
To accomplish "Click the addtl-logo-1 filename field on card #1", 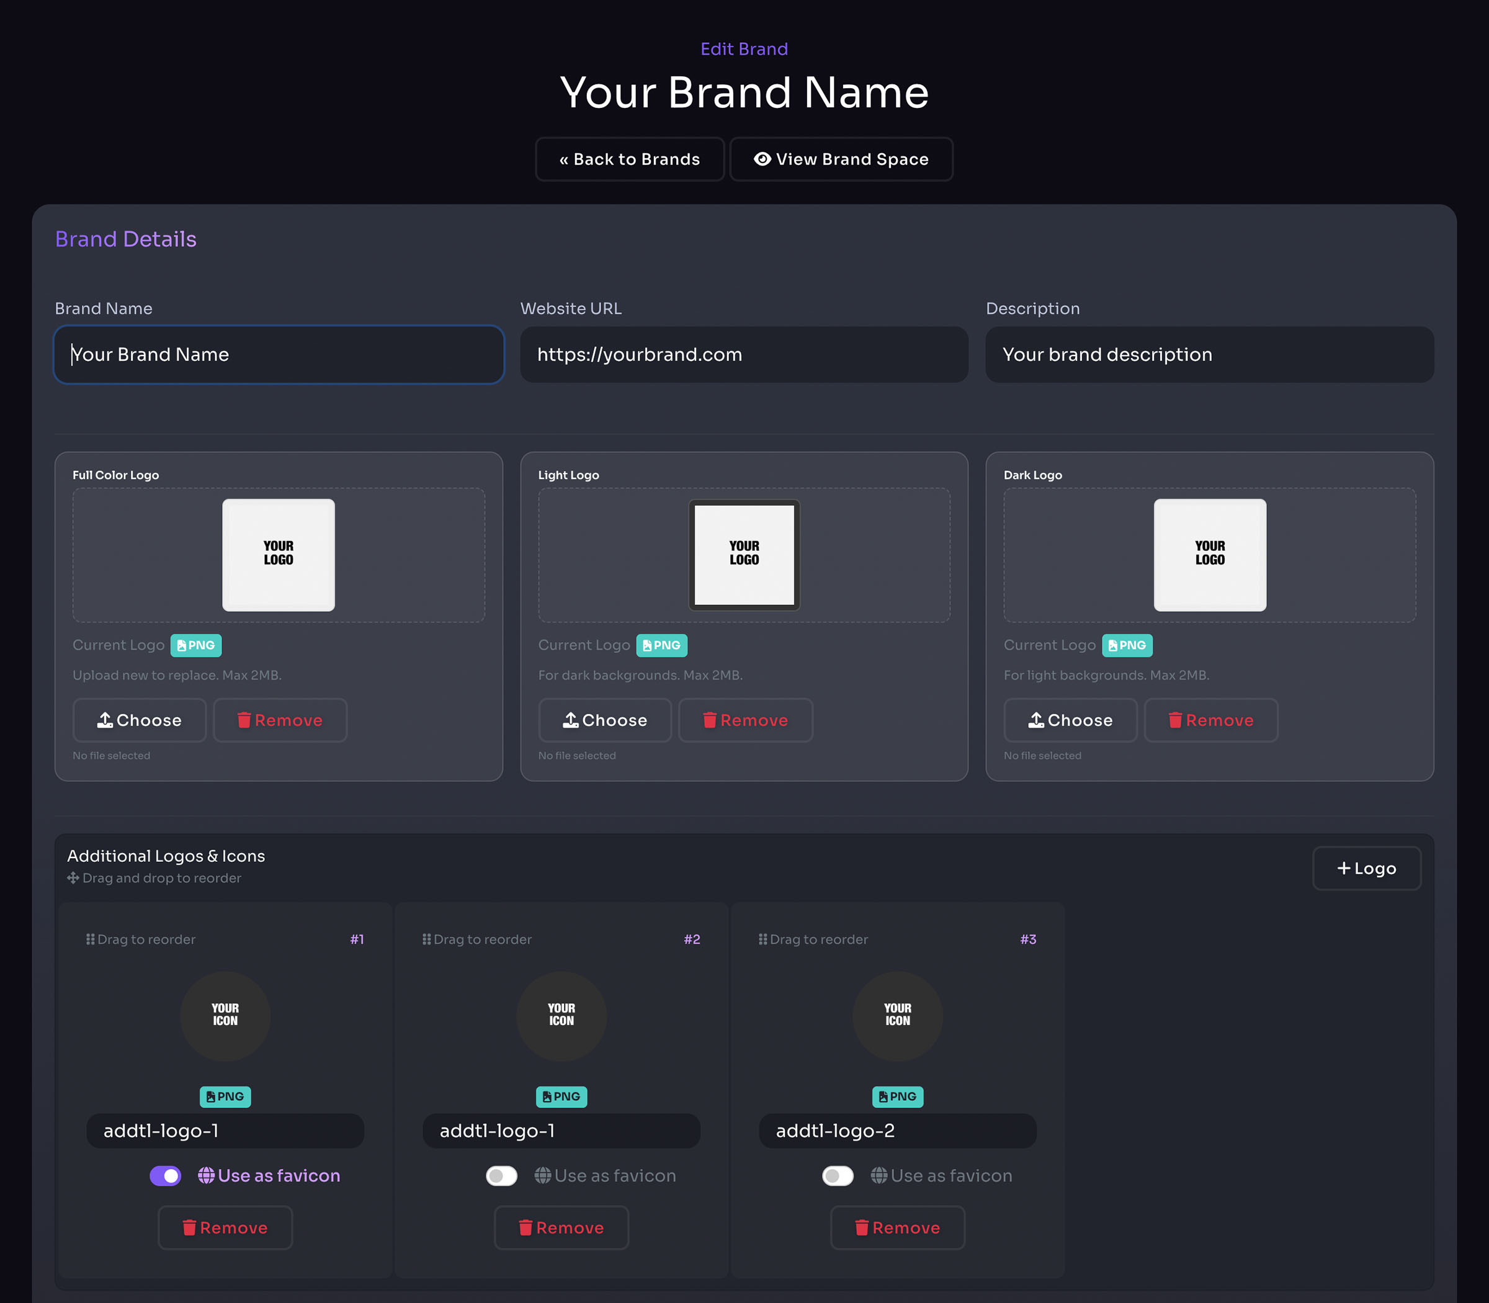I will pyautogui.click(x=225, y=1131).
